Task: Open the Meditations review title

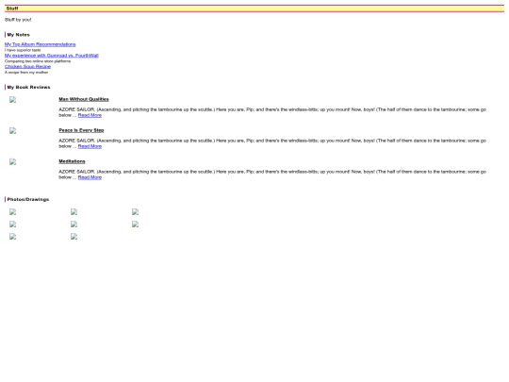Action: click(72, 161)
